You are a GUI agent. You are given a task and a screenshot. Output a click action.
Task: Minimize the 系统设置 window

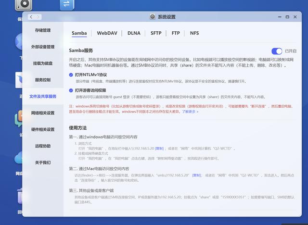tap(280, 17)
